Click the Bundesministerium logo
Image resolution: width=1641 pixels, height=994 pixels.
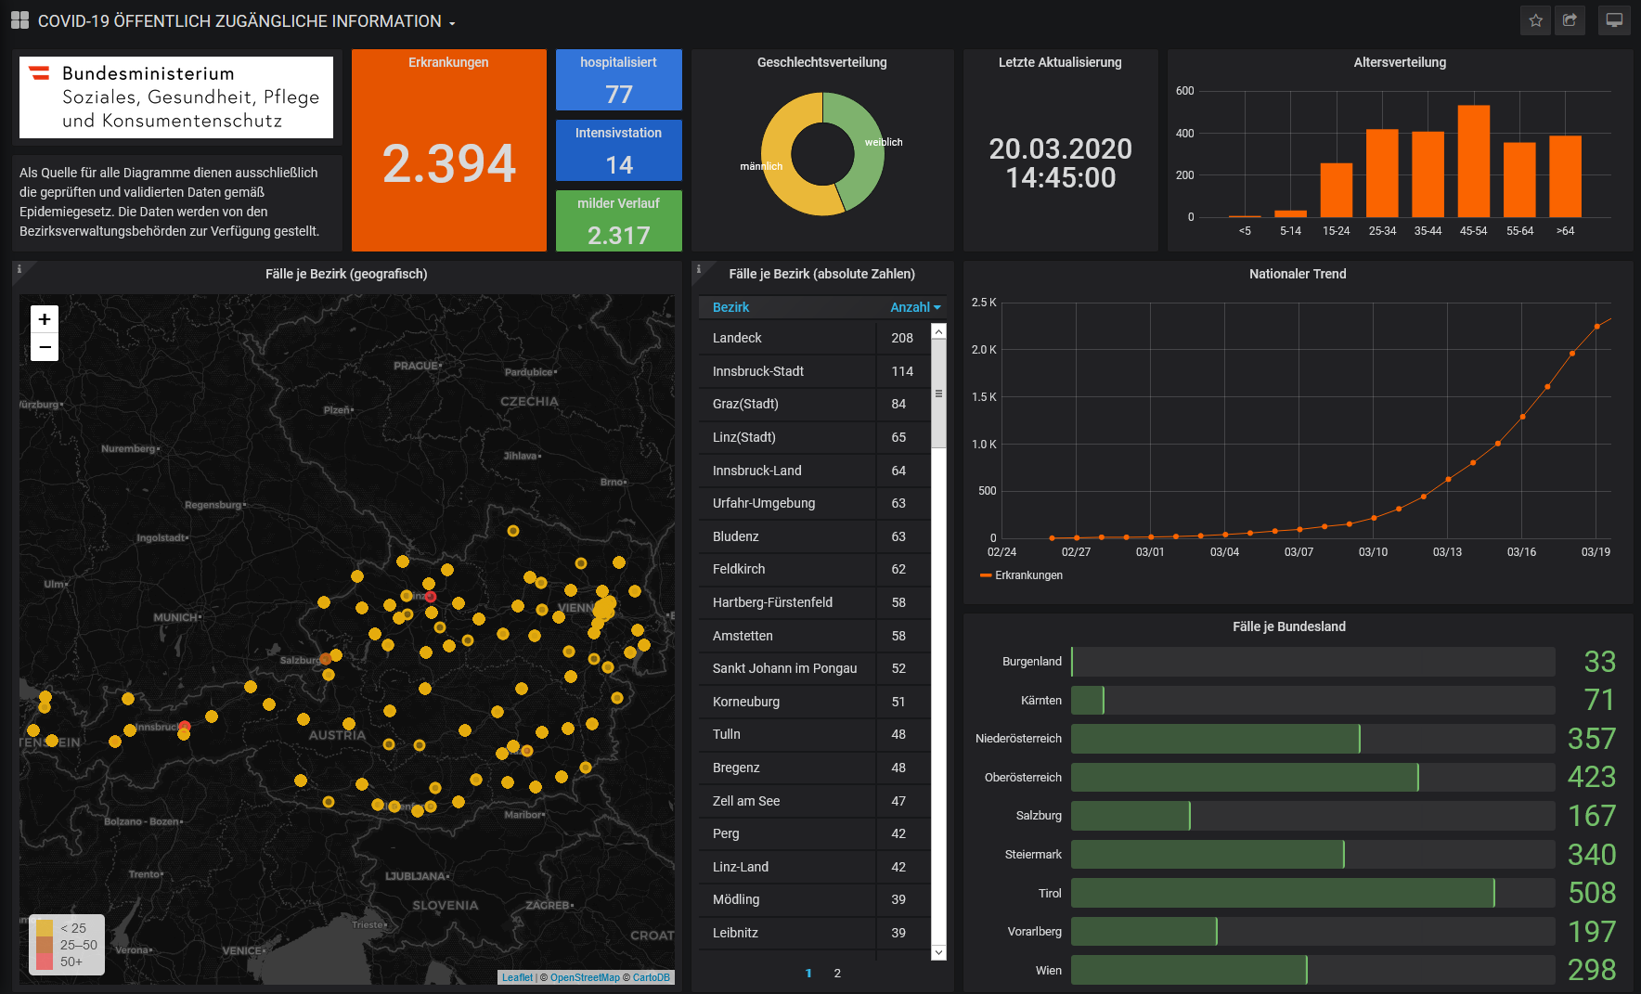click(176, 97)
